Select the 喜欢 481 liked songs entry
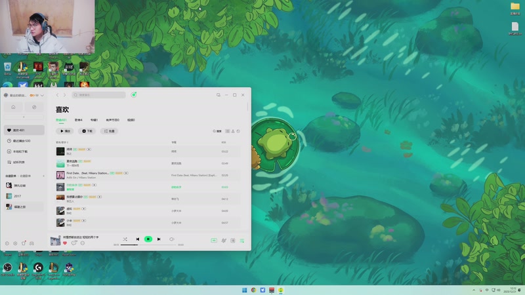 point(24,130)
